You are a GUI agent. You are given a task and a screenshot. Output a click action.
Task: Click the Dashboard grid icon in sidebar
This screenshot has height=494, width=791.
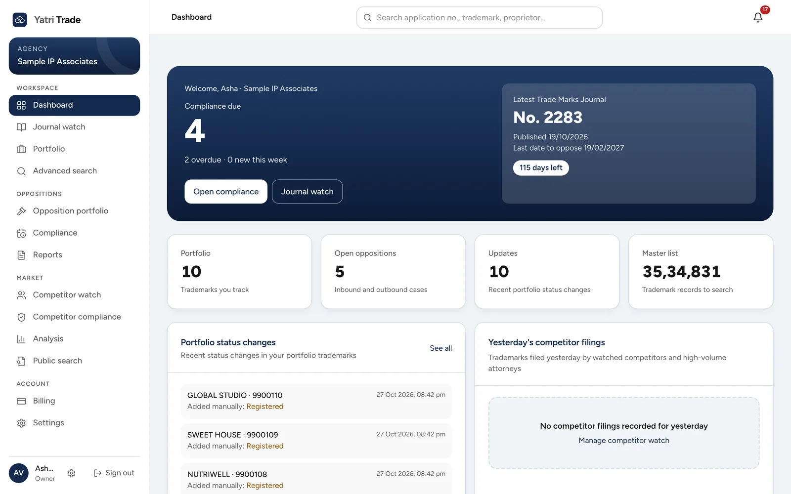(21, 105)
